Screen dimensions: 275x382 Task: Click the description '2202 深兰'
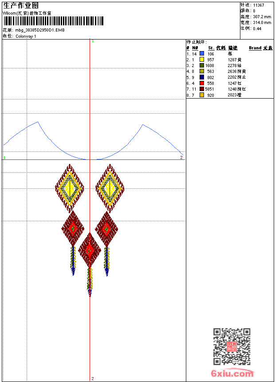[x=237, y=77]
